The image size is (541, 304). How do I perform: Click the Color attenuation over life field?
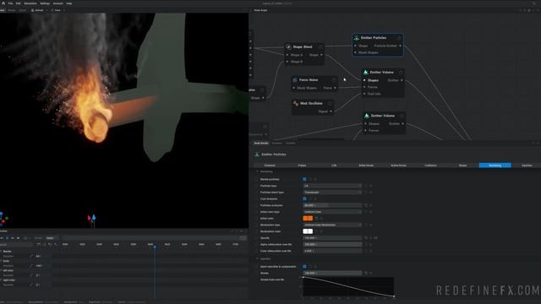click(x=332, y=251)
